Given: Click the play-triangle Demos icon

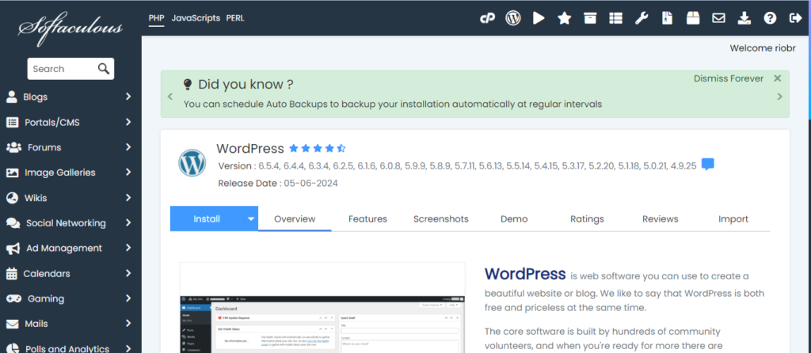Looking at the screenshot, I should pos(539,18).
